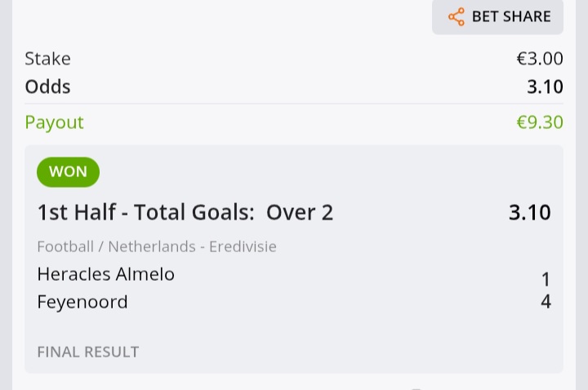Image resolution: width=588 pixels, height=390 pixels.
Task: Select the Heracles Almelo team name
Action: click(x=105, y=274)
